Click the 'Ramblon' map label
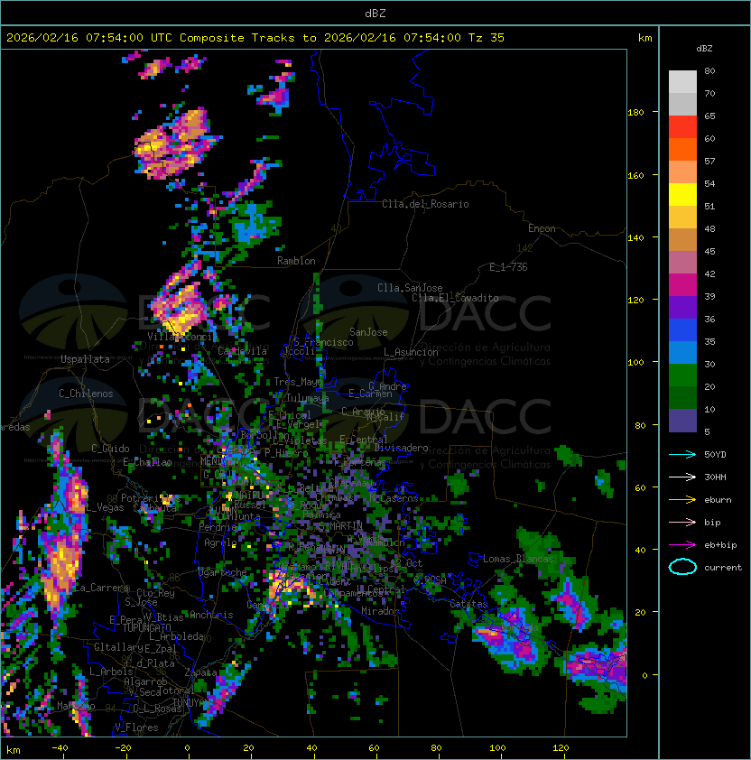751x760 pixels. pyautogui.click(x=296, y=261)
